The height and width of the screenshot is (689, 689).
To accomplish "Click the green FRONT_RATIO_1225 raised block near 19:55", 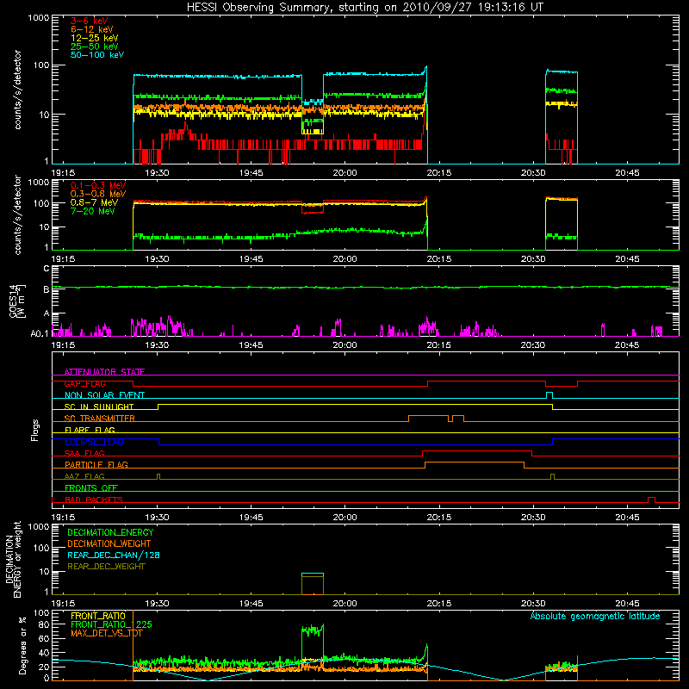I will (x=313, y=632).
